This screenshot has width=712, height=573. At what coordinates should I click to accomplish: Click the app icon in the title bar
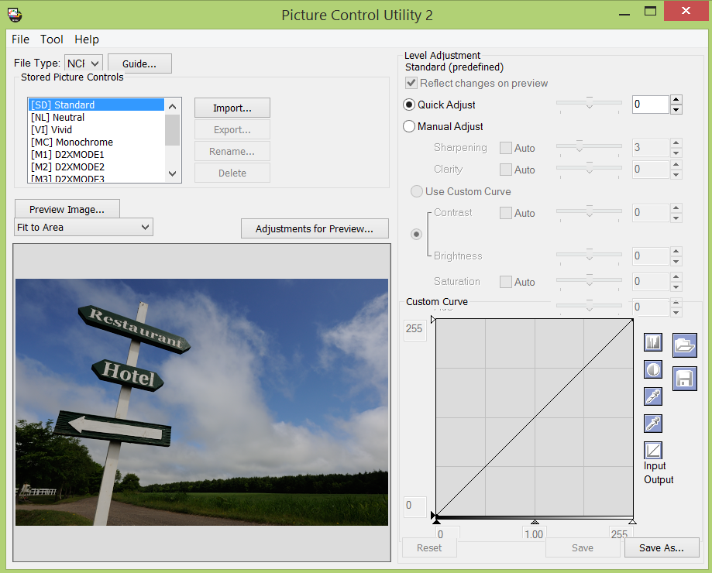[15, 14]
